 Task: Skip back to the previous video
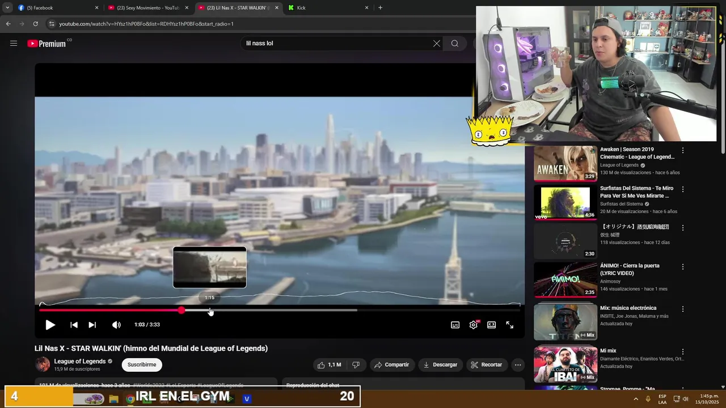coord(74,325)
